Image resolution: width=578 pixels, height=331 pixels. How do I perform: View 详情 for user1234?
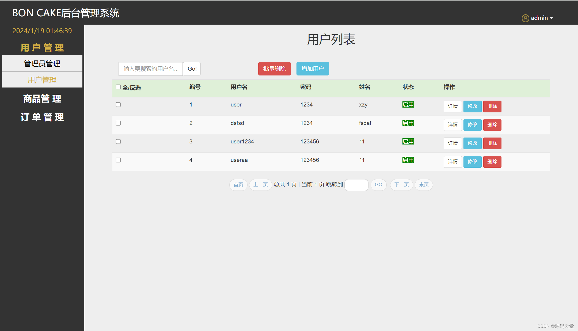(453, 143)
